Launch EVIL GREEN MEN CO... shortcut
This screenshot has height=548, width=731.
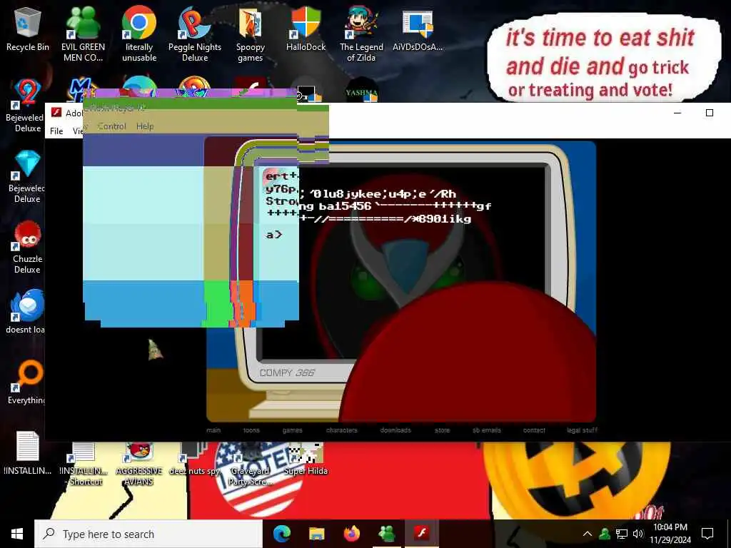pos(83,35)
